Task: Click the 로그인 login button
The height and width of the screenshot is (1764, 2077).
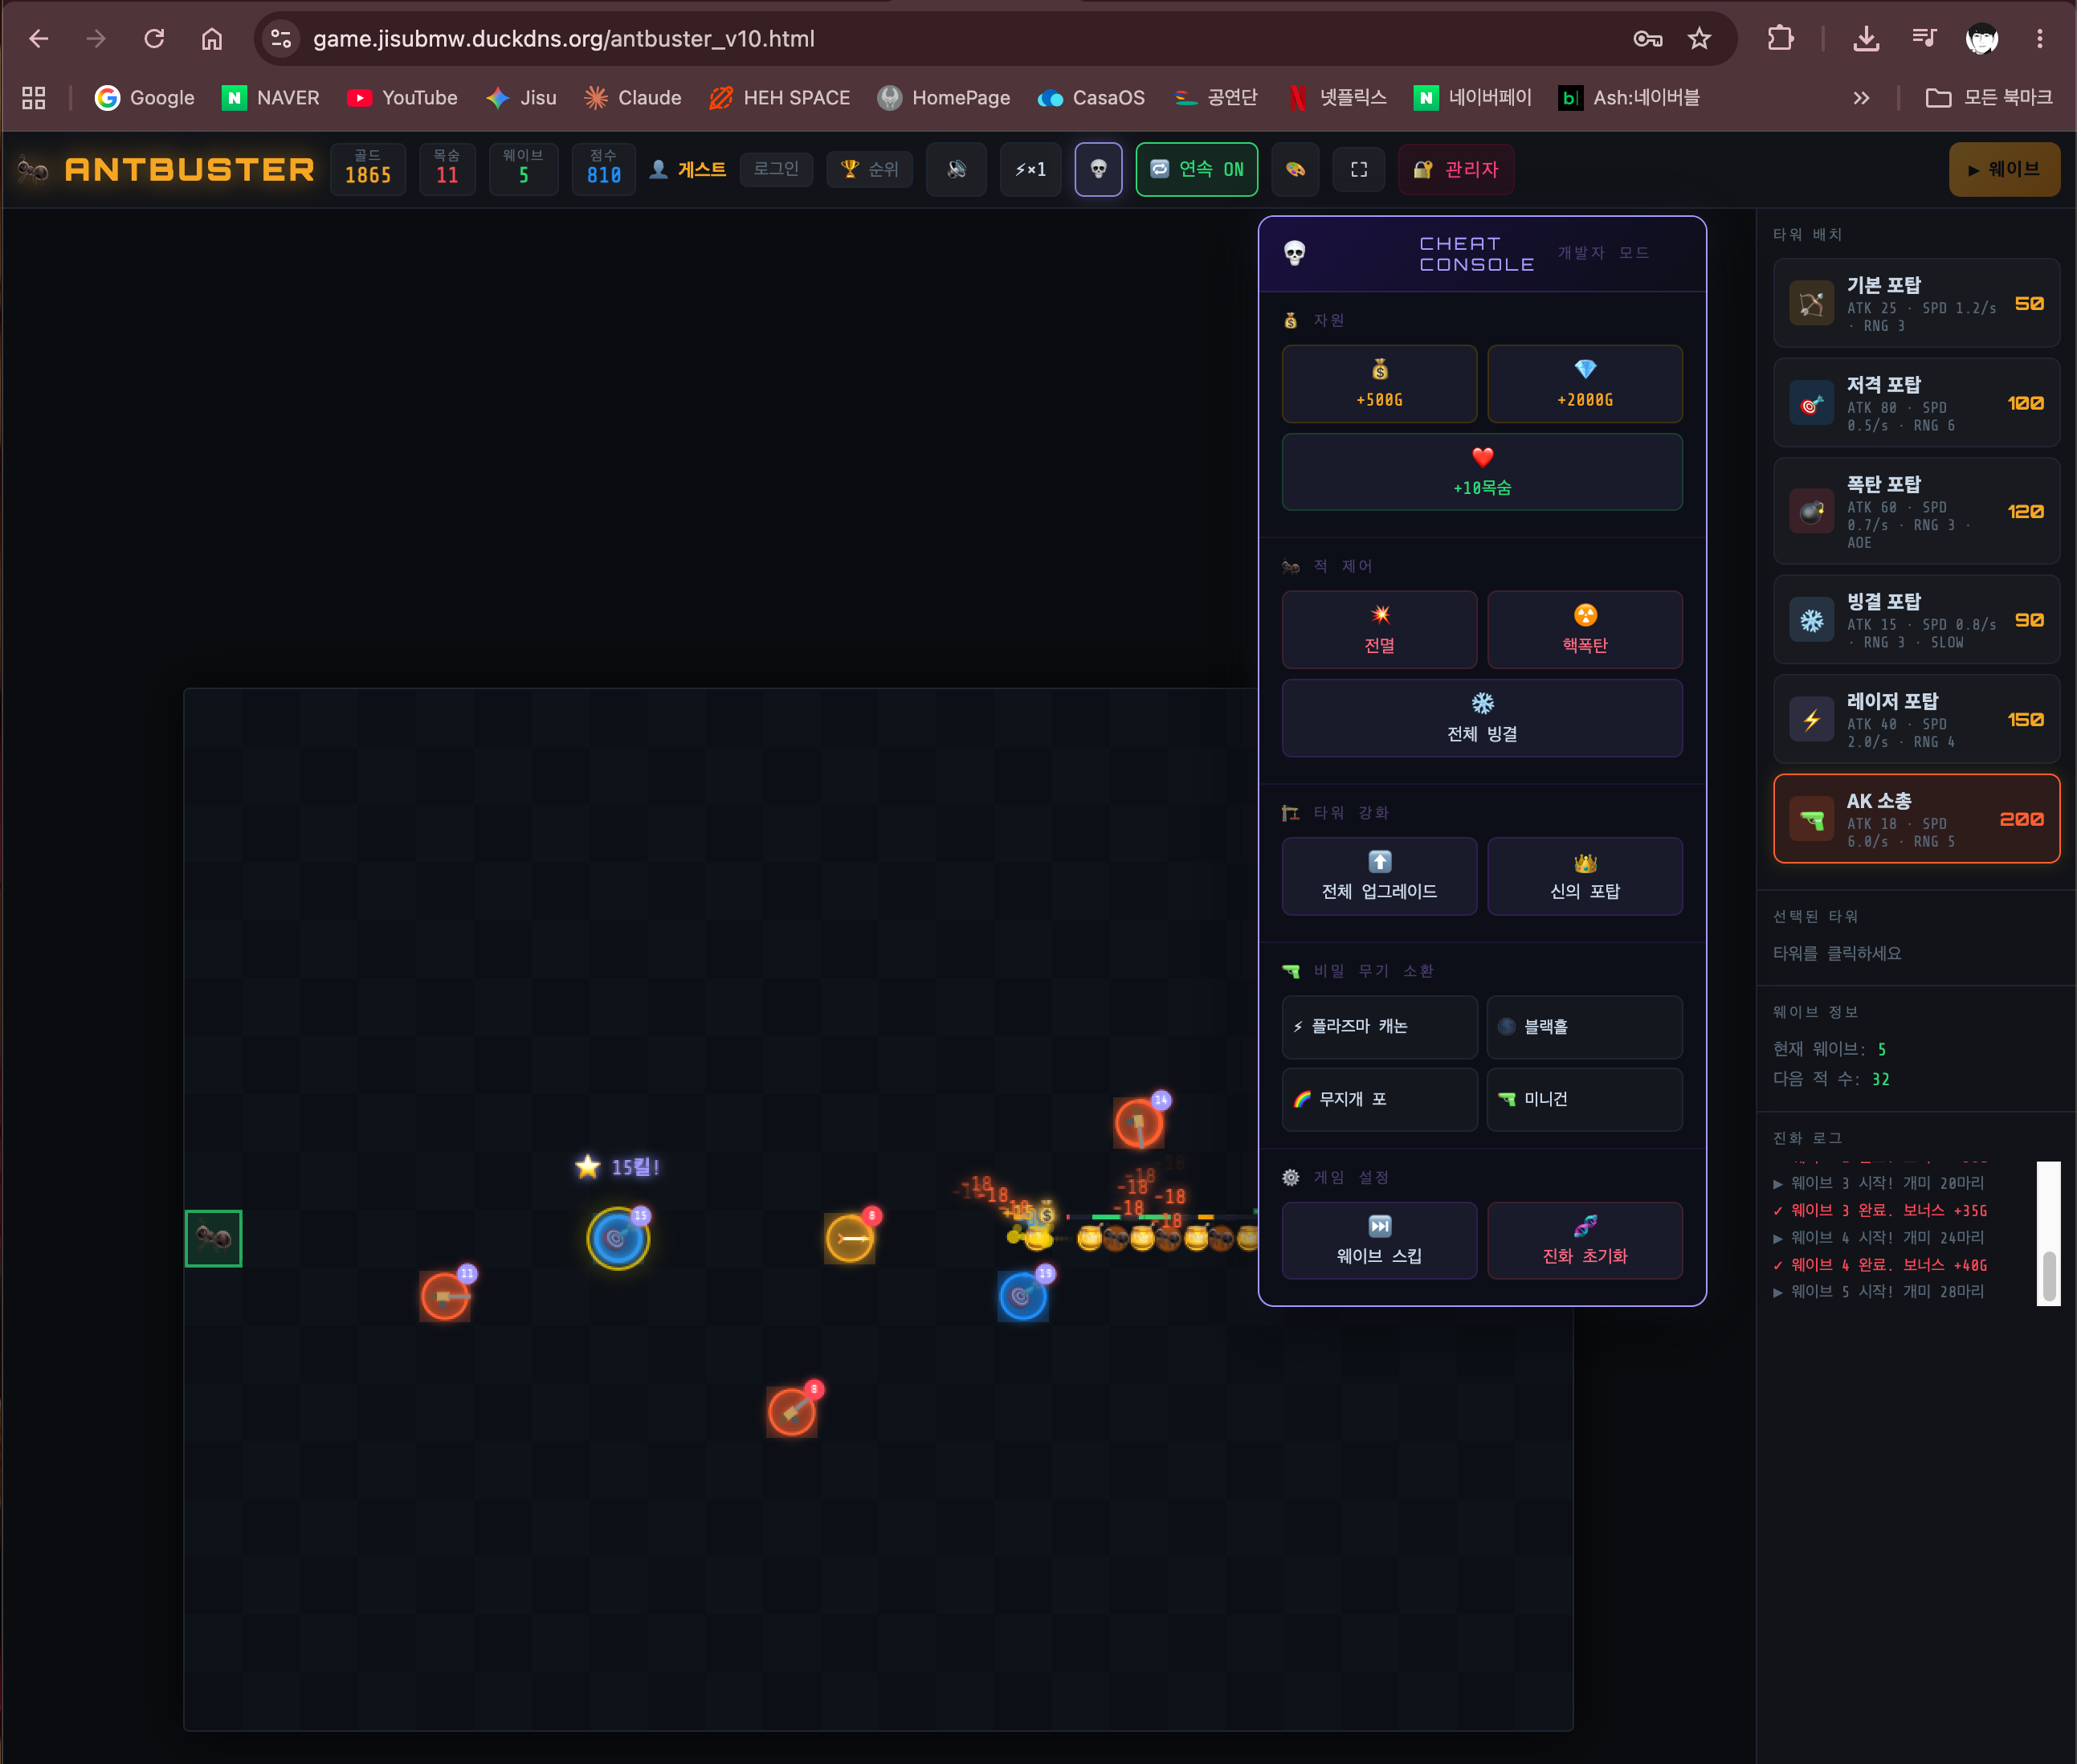Action: pyautogui.click(x=776, y=169)
